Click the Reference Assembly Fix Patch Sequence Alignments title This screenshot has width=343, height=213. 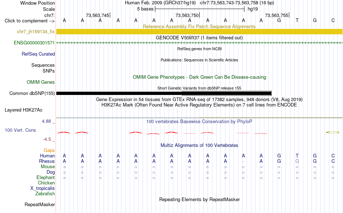point(199,27)
